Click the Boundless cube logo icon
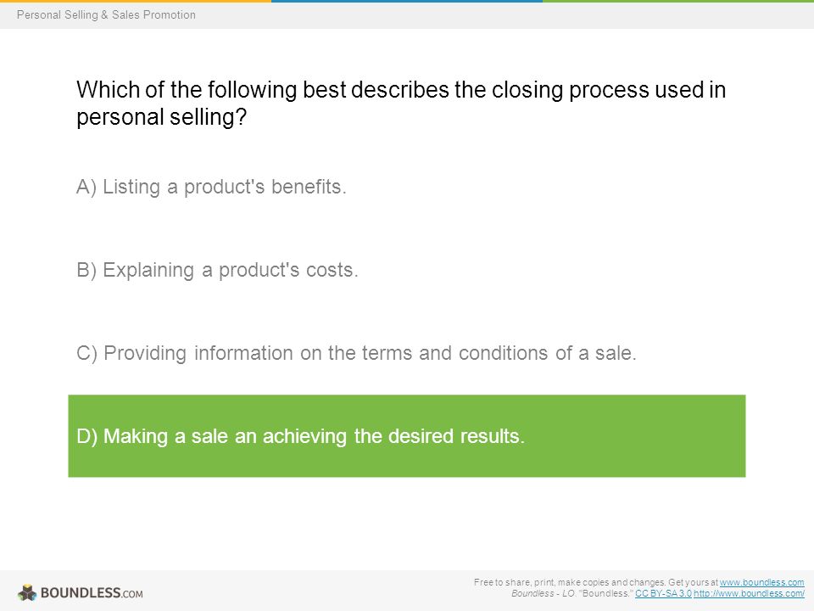The image size is (814, 611). point(27,592)
